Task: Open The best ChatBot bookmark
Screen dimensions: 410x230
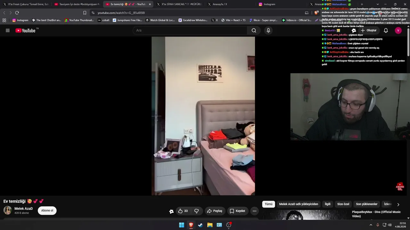Action: click(46, 20)
